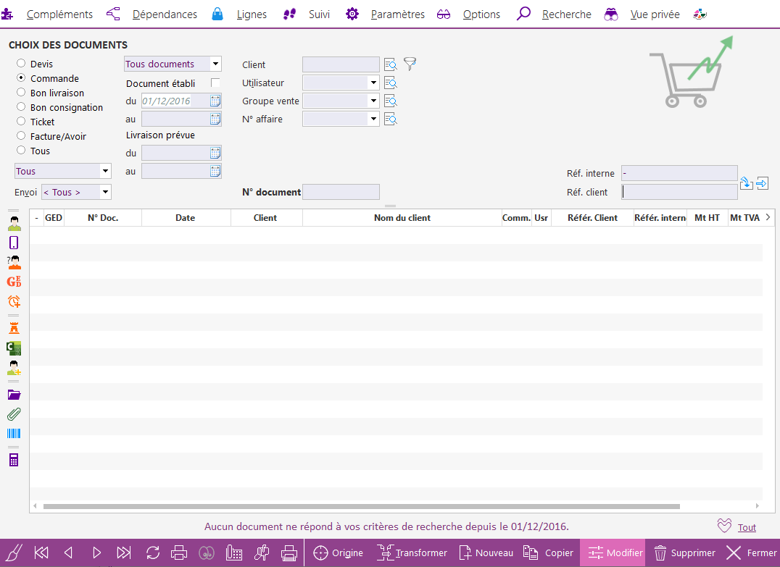Expand the Tous documents dropdown
Screen dimensions: 780x567
tap(215, 64)
